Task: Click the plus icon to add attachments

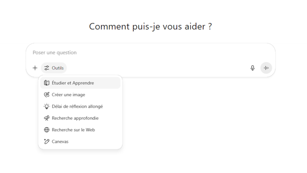Action: pyautogui.click(x=35, y=68)
